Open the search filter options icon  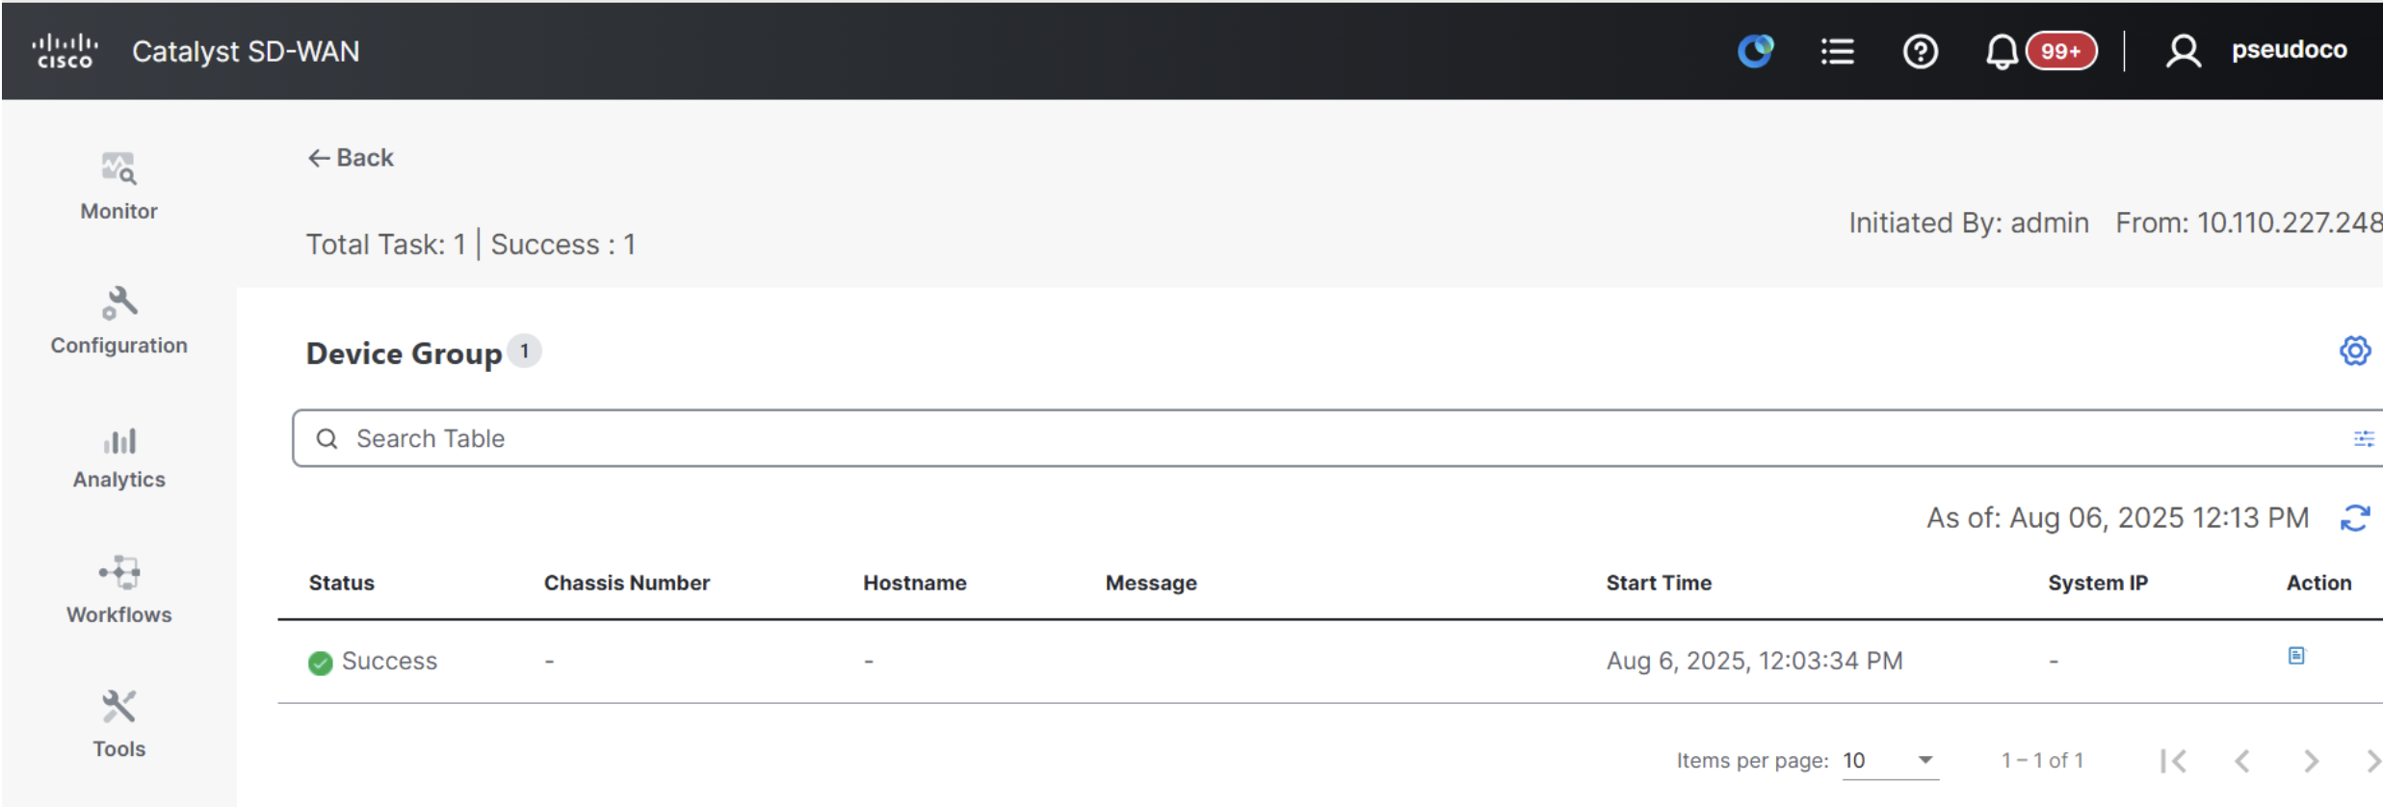point(2364,439)
